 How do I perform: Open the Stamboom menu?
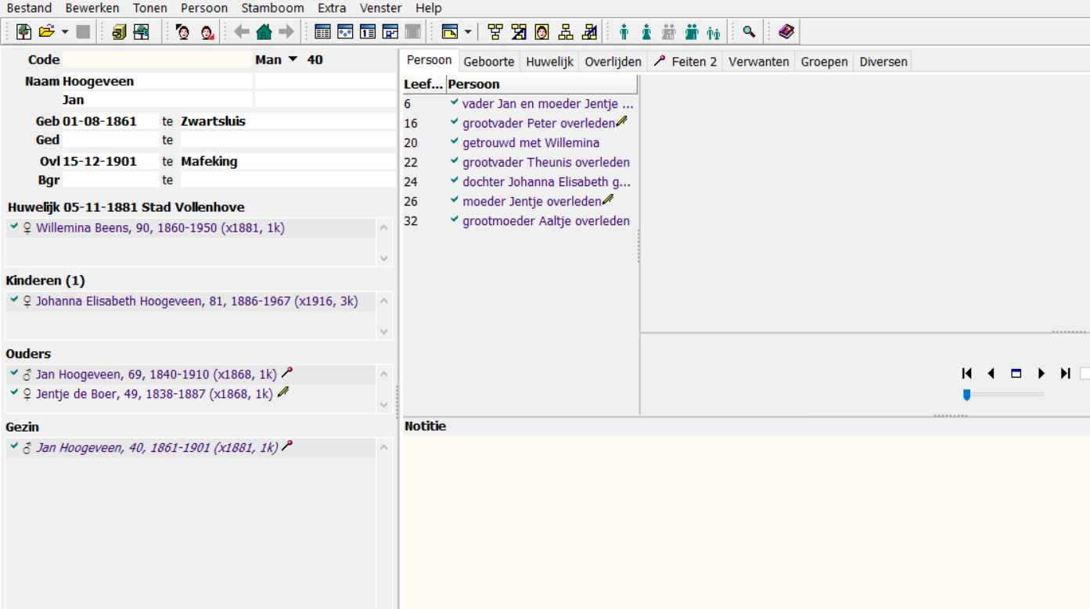(272, 8)
